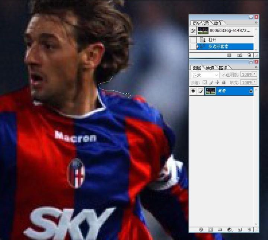Open the adjustment layer icon menu
The image size is (268, 240).
coord(230,230)
